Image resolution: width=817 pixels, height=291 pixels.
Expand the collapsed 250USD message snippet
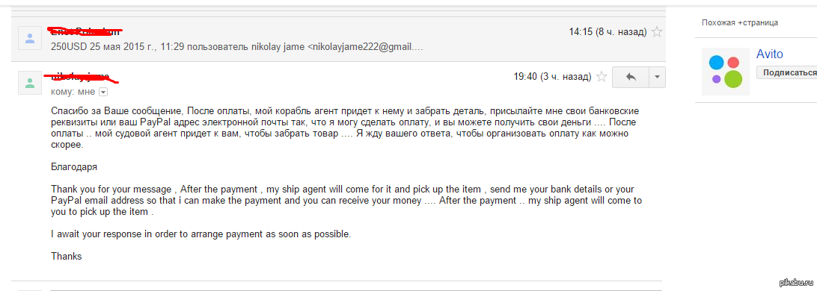(236, 46)
